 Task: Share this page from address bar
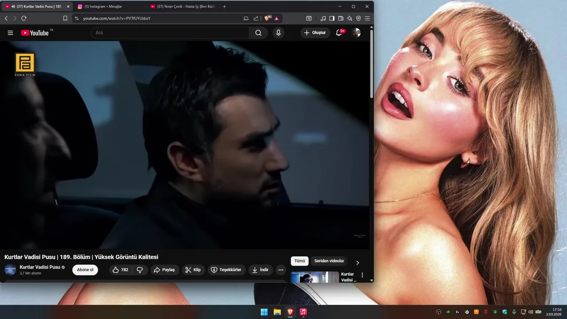256,18
